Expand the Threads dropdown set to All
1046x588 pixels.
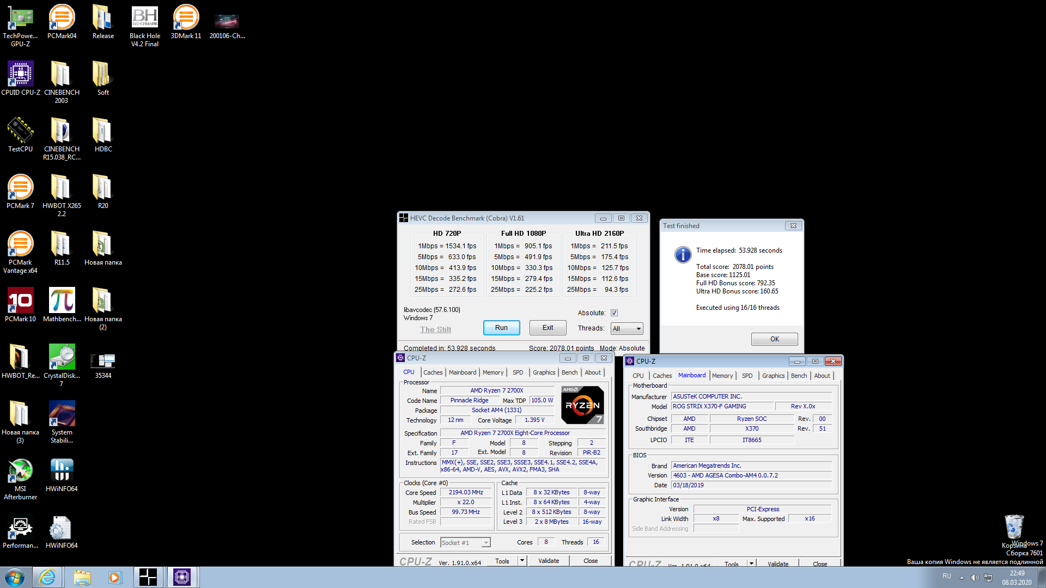tap(627, 328)
